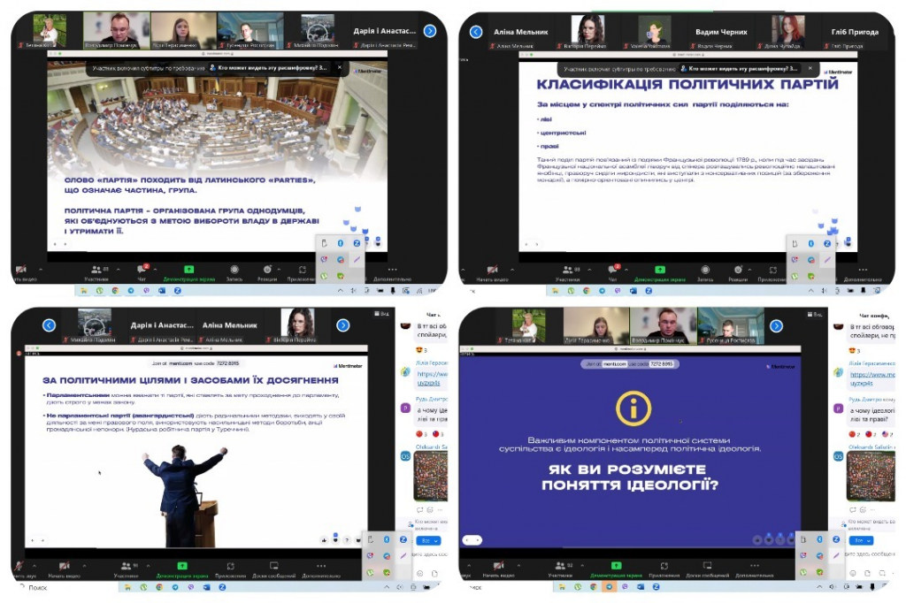Show next participants in the podium-speaker slide window
Image resolution: width=906 pixels, height=603 pixels.
[343, 325]
